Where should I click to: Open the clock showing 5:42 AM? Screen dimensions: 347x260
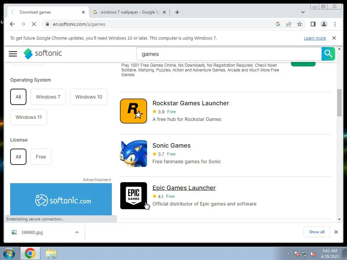click(x=330, y=254)
